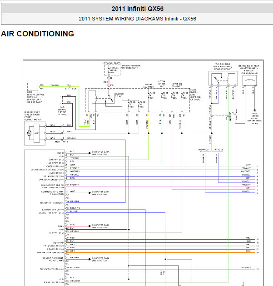Click the 'BLU/YEL' wire label at pin 17
This screenshot has width=273, height=286.
(x=74, y=211)
